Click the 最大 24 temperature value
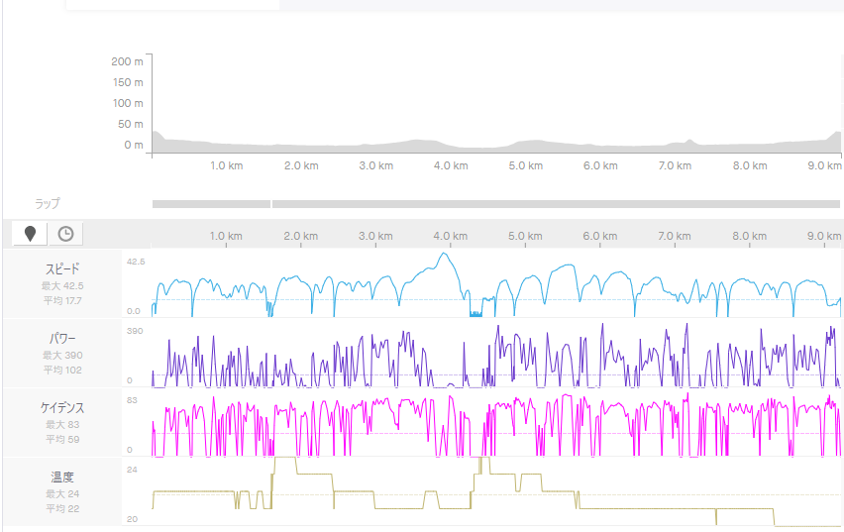This screenshot has height=532, width=844. point(62,494)
